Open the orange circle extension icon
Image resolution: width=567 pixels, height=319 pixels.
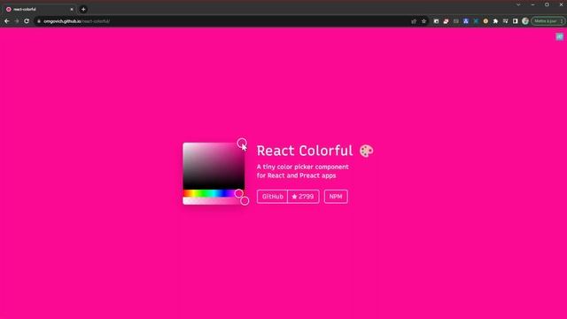click(x=485, y=21)
